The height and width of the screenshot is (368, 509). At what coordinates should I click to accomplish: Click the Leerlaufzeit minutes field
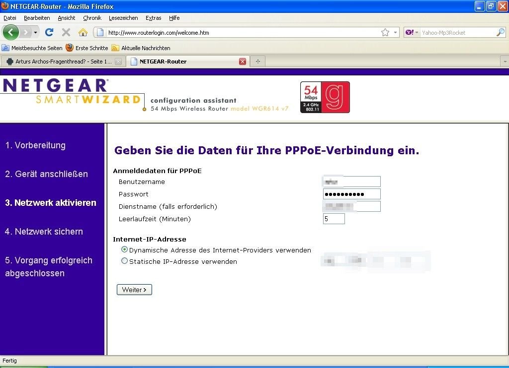[334, 219]
